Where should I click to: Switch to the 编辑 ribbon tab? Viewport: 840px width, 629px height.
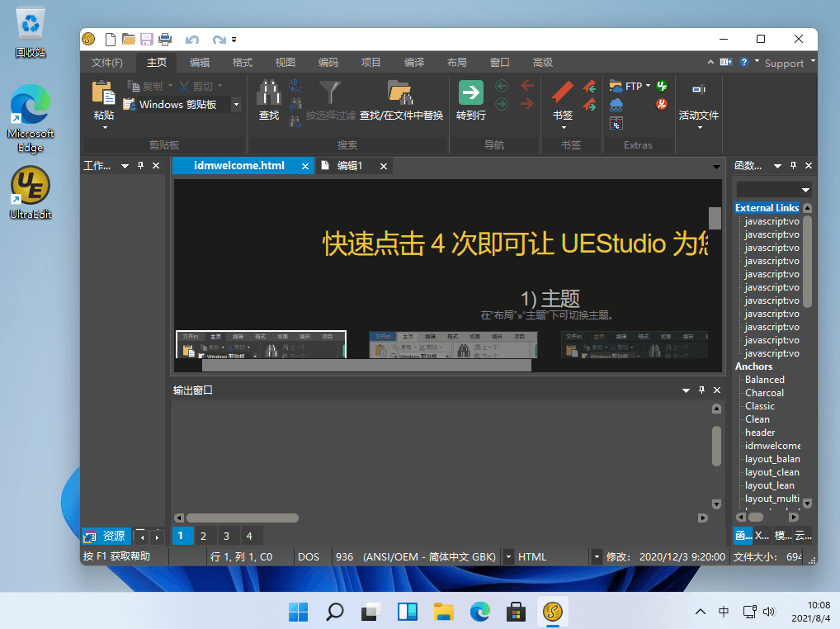coord(200,62)
